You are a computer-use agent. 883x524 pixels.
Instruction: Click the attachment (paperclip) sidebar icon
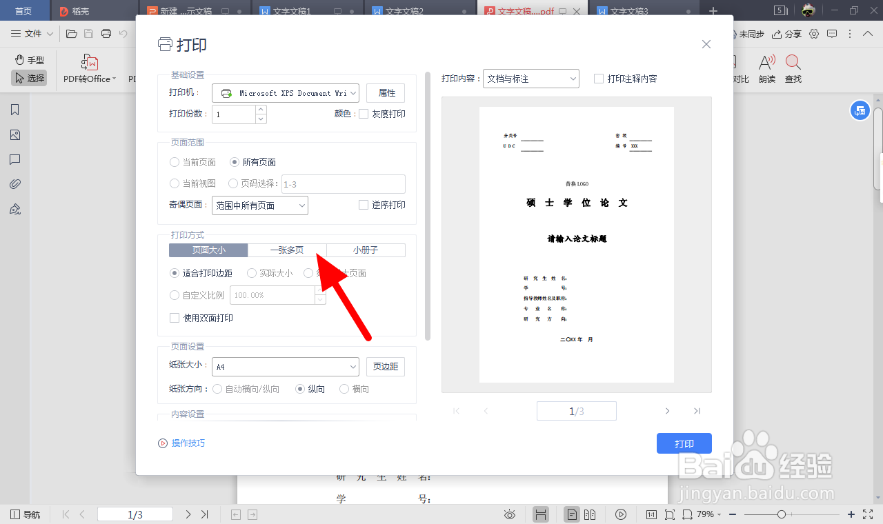click(14, 183)
